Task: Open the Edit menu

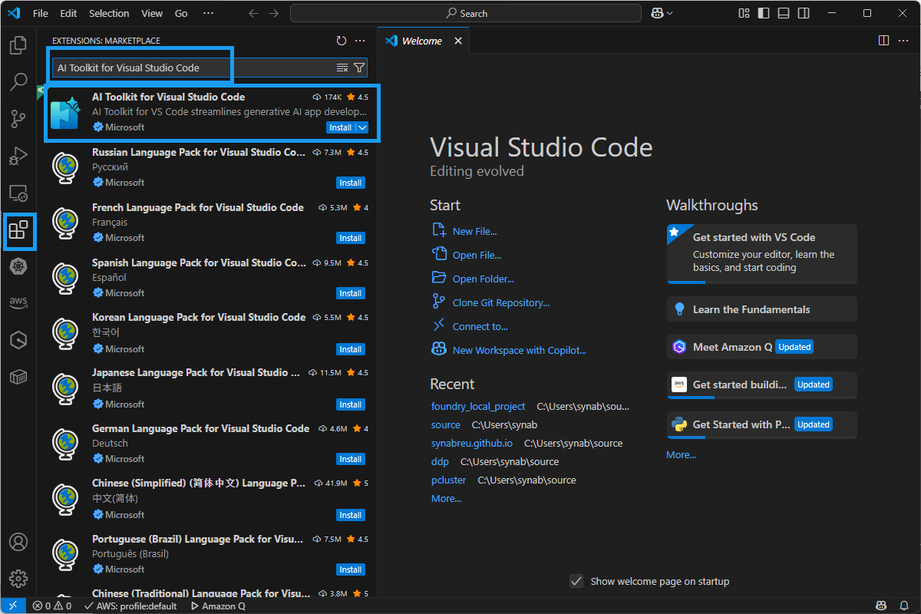Action: point(68,13)
